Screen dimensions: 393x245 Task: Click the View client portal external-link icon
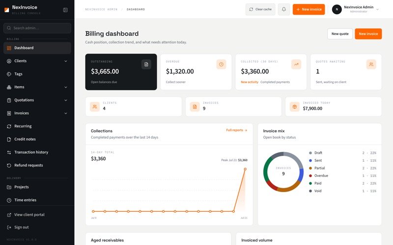coord(9,215)
